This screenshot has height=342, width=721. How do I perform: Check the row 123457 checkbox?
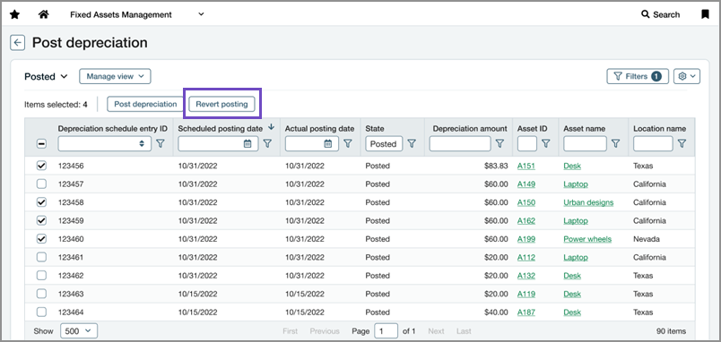click(x=41, y=184)
